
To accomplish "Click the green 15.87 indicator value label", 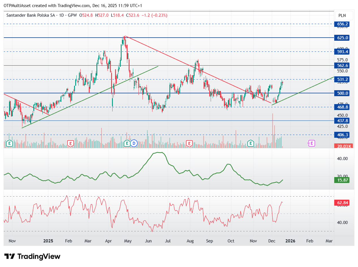I will [x=342, y=180].
